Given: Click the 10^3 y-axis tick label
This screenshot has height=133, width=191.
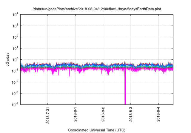Looking at the screenshot, I should [16, 26].
